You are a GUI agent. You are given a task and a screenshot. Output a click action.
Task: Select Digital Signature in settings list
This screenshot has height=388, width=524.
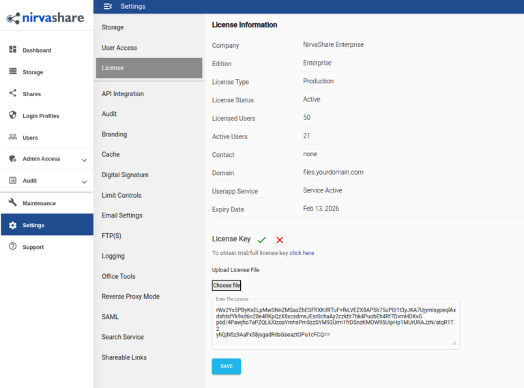125,175
